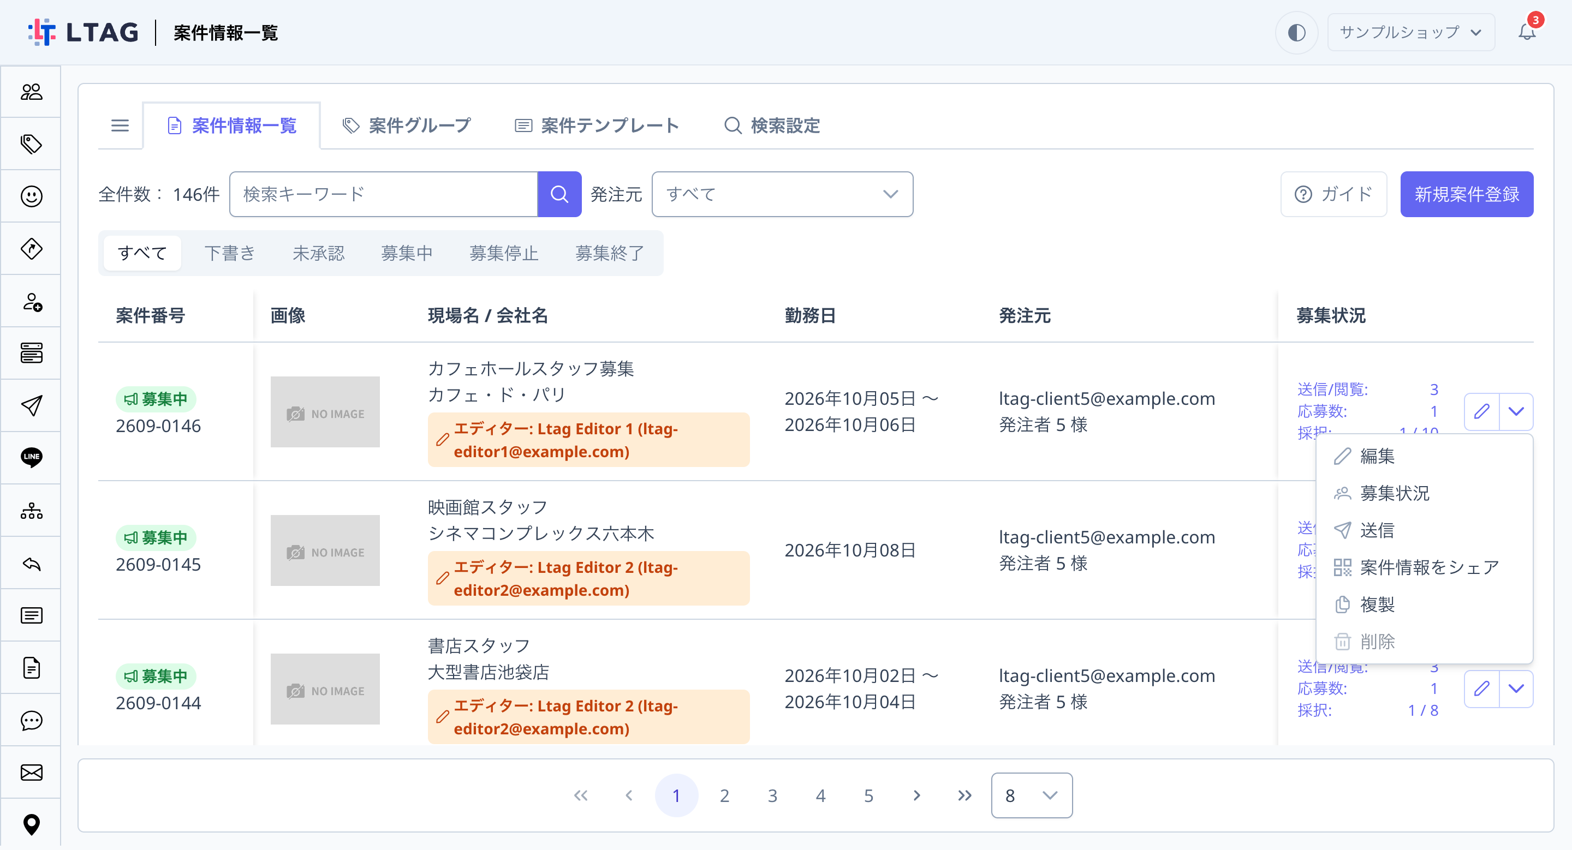Go to next page arrow
The height and width of the screenshot is (850, 1572).
[916, 795]
